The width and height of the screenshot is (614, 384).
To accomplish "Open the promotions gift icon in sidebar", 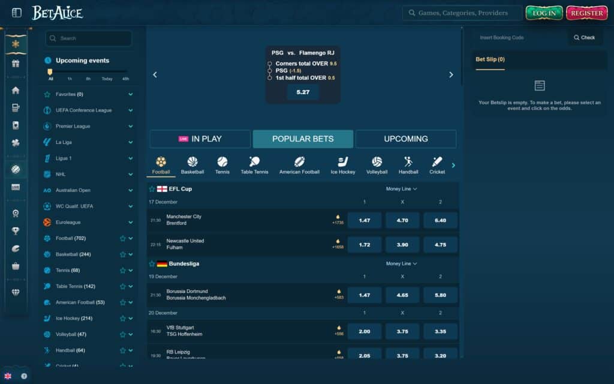I will point(16,62).
